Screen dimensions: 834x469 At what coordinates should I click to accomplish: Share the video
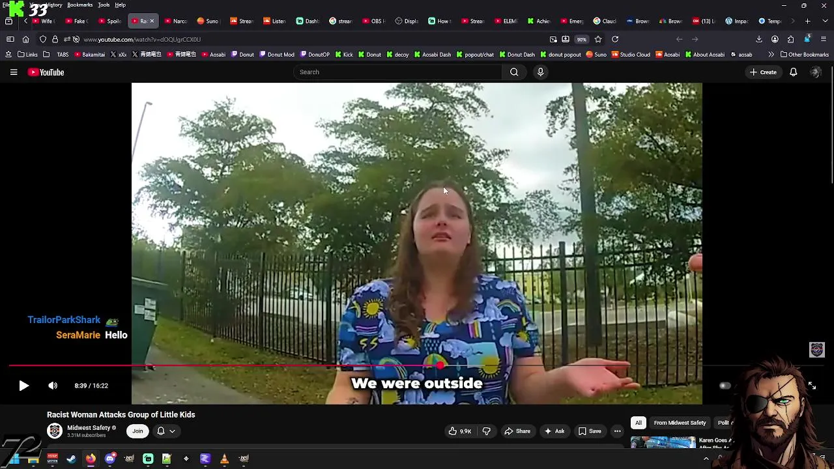coord(517,431)
